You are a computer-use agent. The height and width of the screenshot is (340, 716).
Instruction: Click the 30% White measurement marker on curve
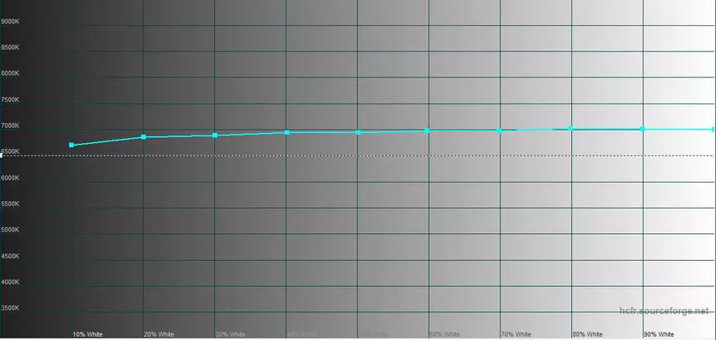pos(215,135)
